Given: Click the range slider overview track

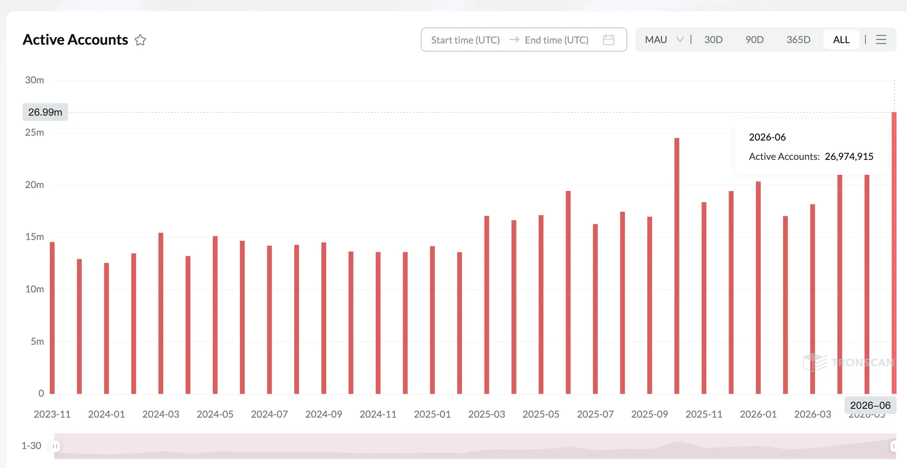Looking at the screenshot, I should coord(475,446).
